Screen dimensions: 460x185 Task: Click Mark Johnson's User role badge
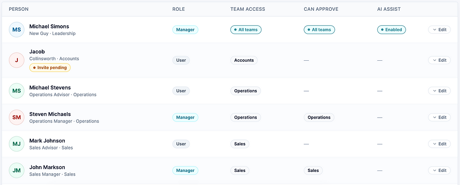tap(181, 144)
